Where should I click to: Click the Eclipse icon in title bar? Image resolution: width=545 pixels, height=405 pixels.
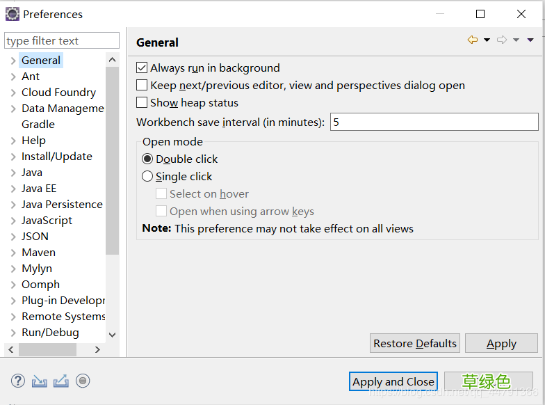12,14
